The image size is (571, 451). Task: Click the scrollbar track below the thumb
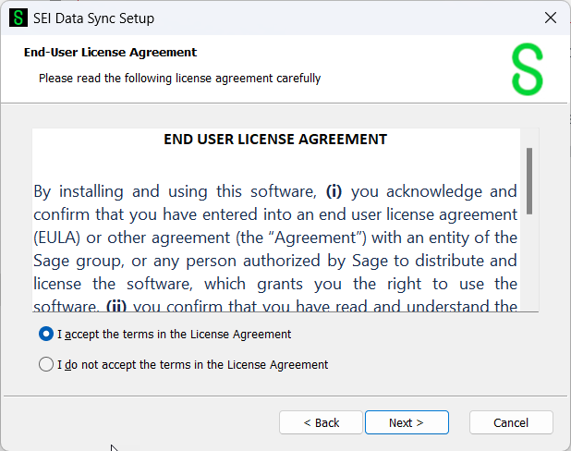529,268
